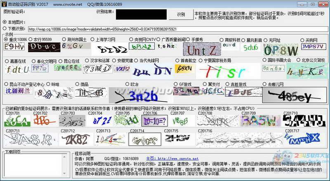This screenshot has height=181, width=330.
Task: Choose the 宁夏国家税务局 radio button
Action: (200, 61)
